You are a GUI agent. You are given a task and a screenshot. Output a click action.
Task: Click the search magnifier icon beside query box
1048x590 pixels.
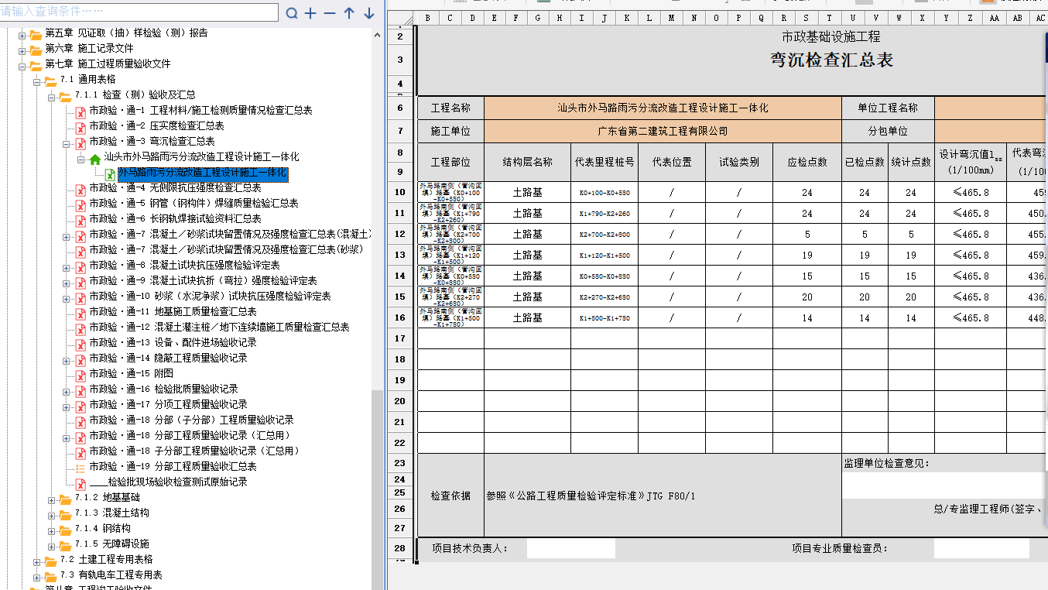coord(292,13)
